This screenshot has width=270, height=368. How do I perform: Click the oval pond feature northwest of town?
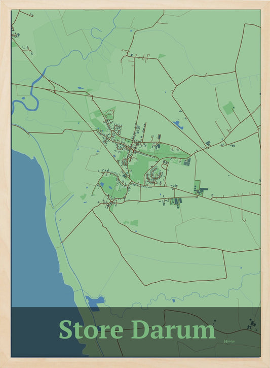click(109, 115)
